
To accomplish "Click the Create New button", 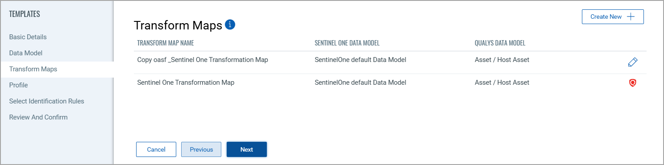I will tap(613, 16).
